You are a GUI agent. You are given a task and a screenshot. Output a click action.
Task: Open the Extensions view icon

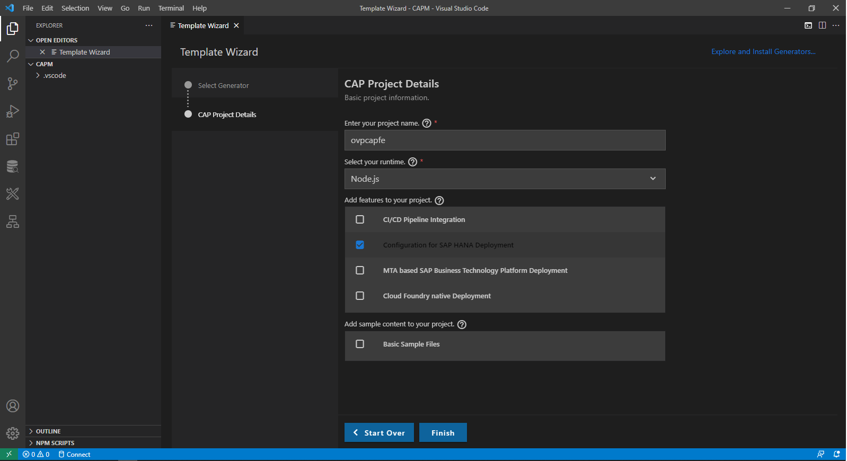pos(13,139)
